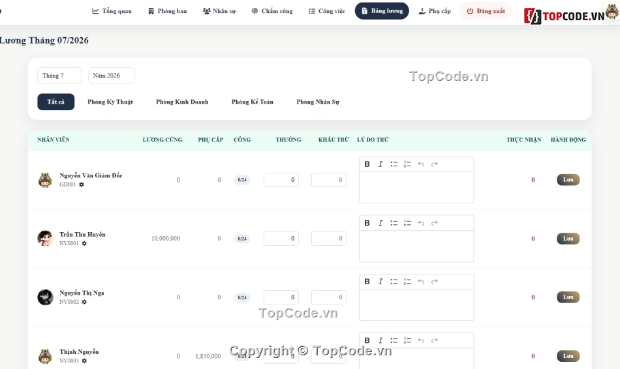Toggle bold in Trần Thu Huyền editor
Screen dimensions: 620x369
(x=367, y=223)
